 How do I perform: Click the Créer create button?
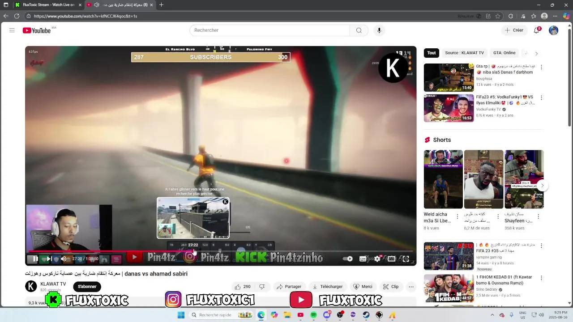click(514, 30)
